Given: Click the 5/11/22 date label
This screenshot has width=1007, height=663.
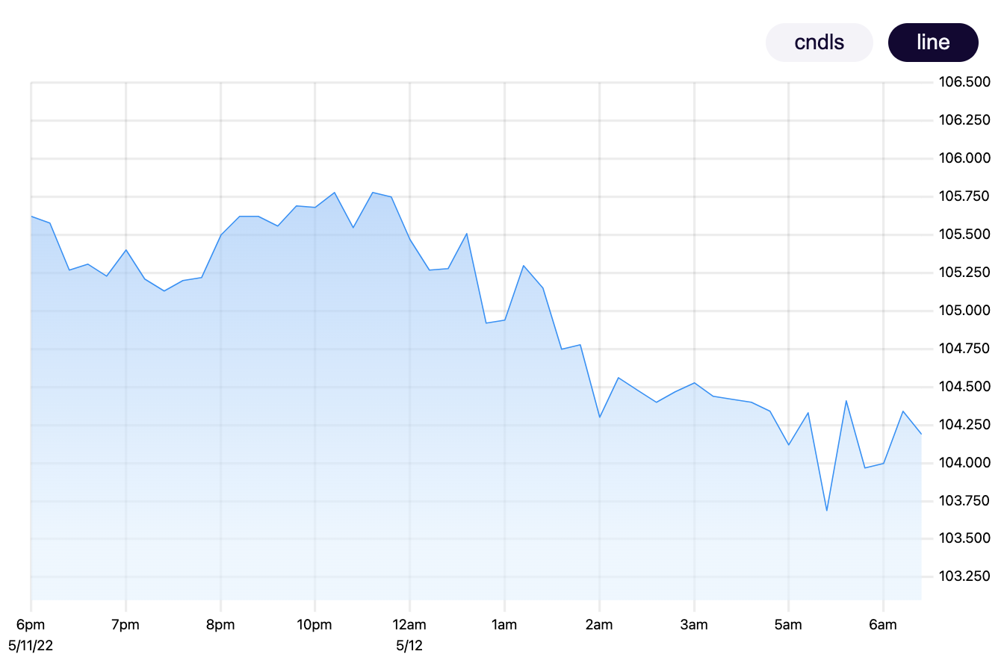Looking at the screenshot, I should [31, 647].
